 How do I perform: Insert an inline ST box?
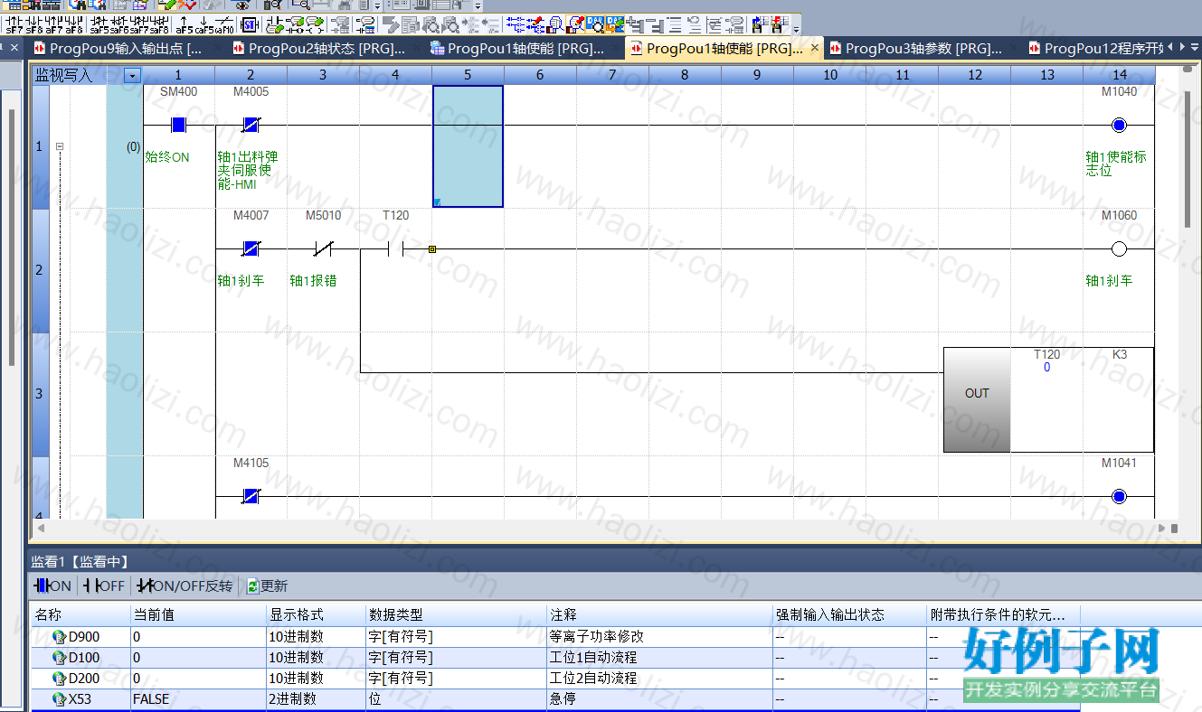point(249,23)
